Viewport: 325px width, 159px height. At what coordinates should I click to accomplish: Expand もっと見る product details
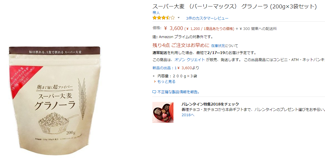[166, 81]
